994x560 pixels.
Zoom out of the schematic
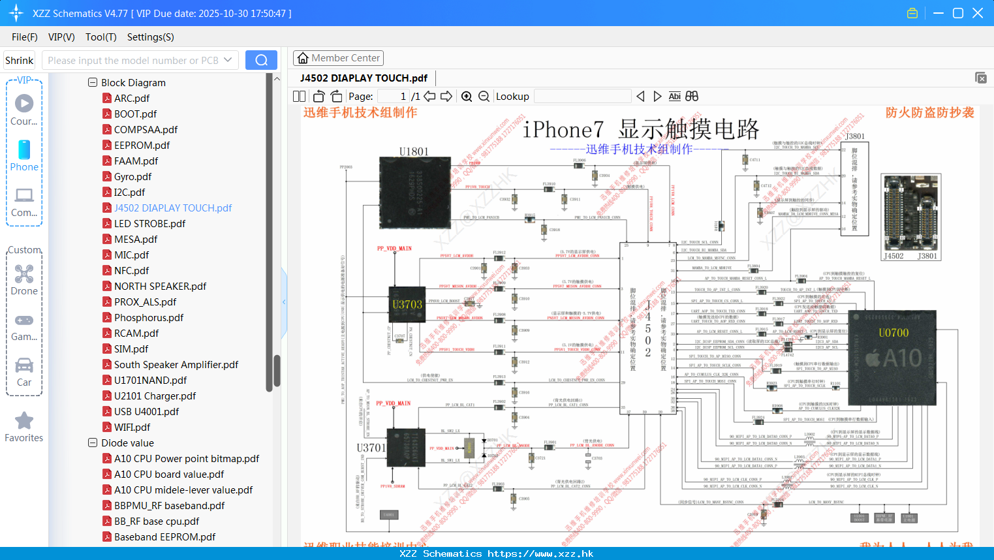click(484, 96)
